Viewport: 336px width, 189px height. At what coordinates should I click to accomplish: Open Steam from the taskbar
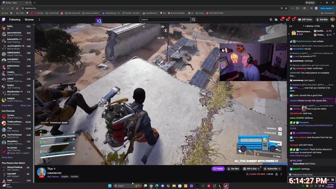[226, 186]
